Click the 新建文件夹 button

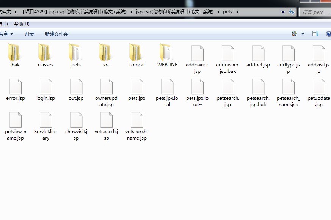[x=56, y=34]
